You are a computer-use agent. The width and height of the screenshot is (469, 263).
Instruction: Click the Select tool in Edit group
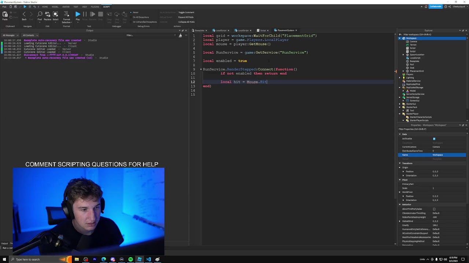coord(56,15)
